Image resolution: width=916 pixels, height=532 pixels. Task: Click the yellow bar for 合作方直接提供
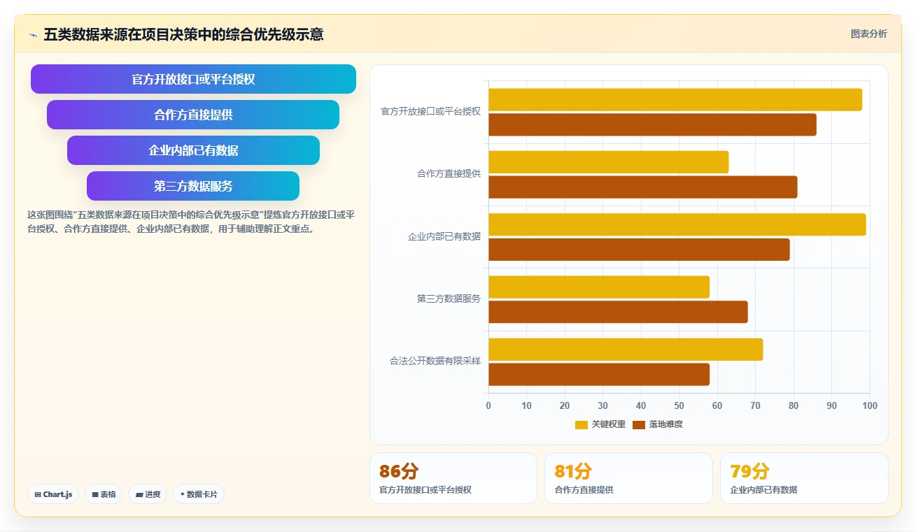pos(609,162)
